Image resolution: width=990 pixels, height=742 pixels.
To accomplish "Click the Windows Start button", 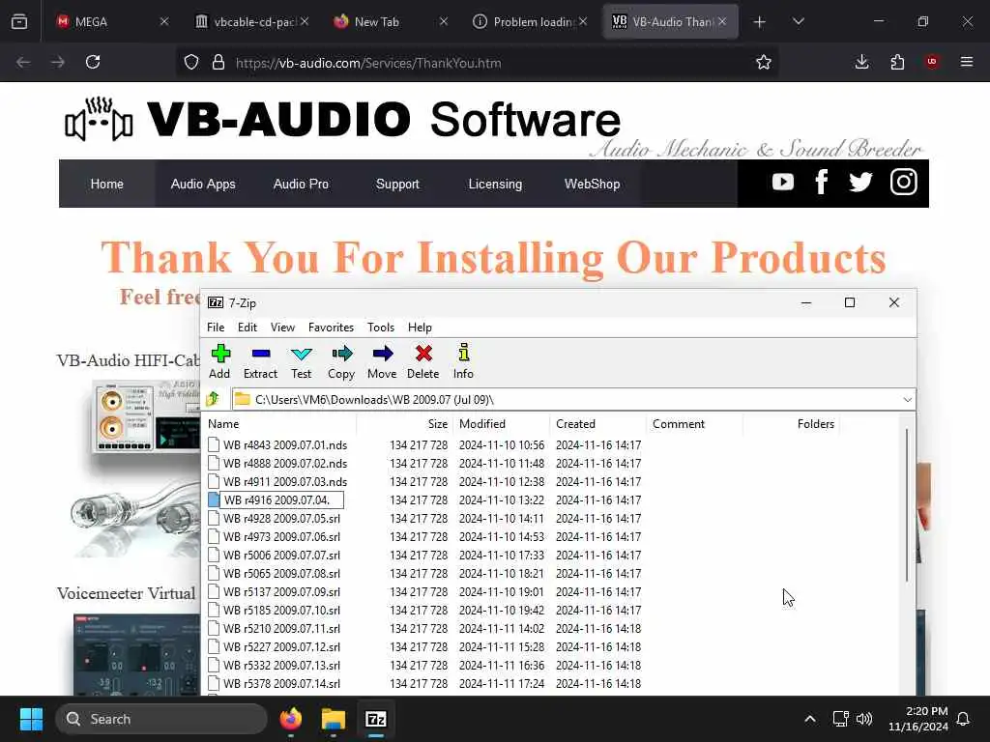I will (x=31, y=719).
